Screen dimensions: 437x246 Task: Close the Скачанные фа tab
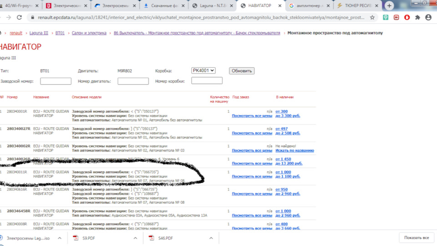click(183, 5)
